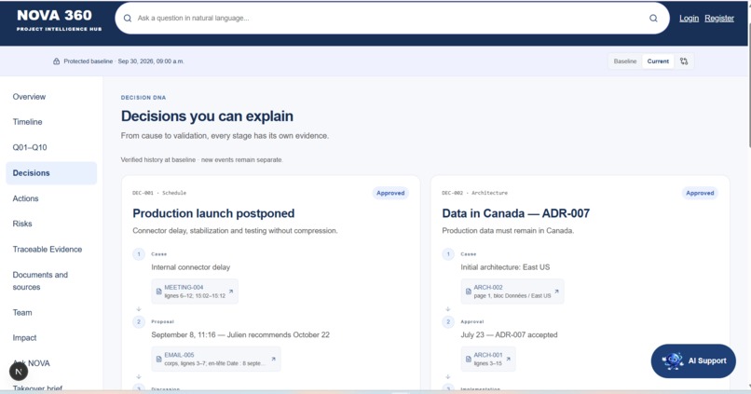Open the Impact page
Viewport: 751px width, 394px height.
(24, 338)
